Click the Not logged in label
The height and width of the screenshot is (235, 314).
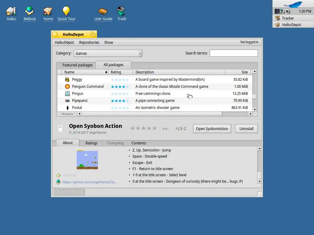pyautogui.click(x=249, y=42)
